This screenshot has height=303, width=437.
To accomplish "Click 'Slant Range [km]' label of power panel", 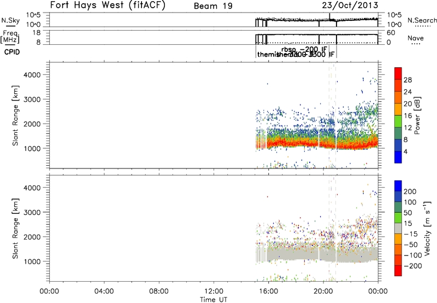I will coord(15,115).
